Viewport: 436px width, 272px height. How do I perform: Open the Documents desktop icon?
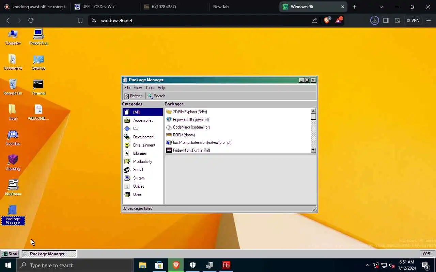point(13,62)
